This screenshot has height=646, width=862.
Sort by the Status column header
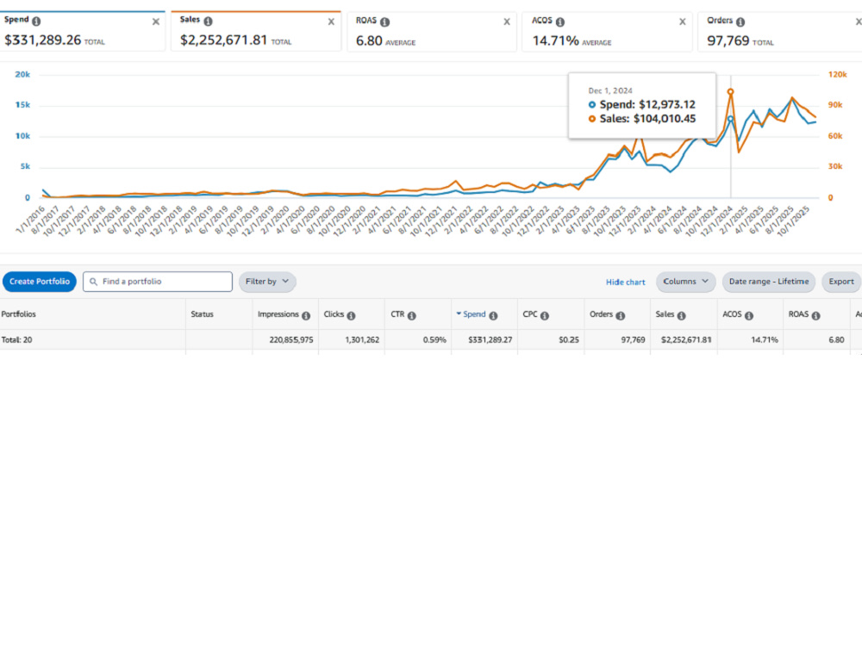pos(202,314)
